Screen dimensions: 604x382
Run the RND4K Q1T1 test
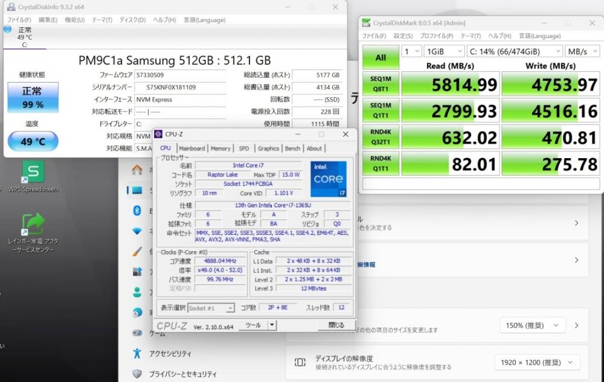tap(381, 164)
